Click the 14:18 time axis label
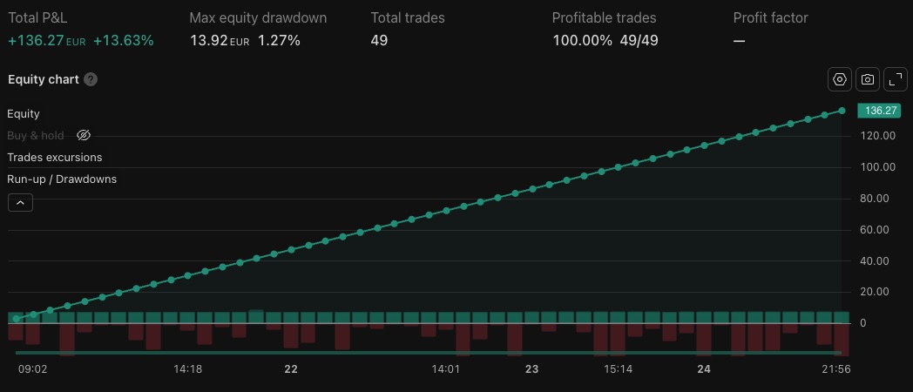This screenshot has width=913, height=392. (187, 369)
